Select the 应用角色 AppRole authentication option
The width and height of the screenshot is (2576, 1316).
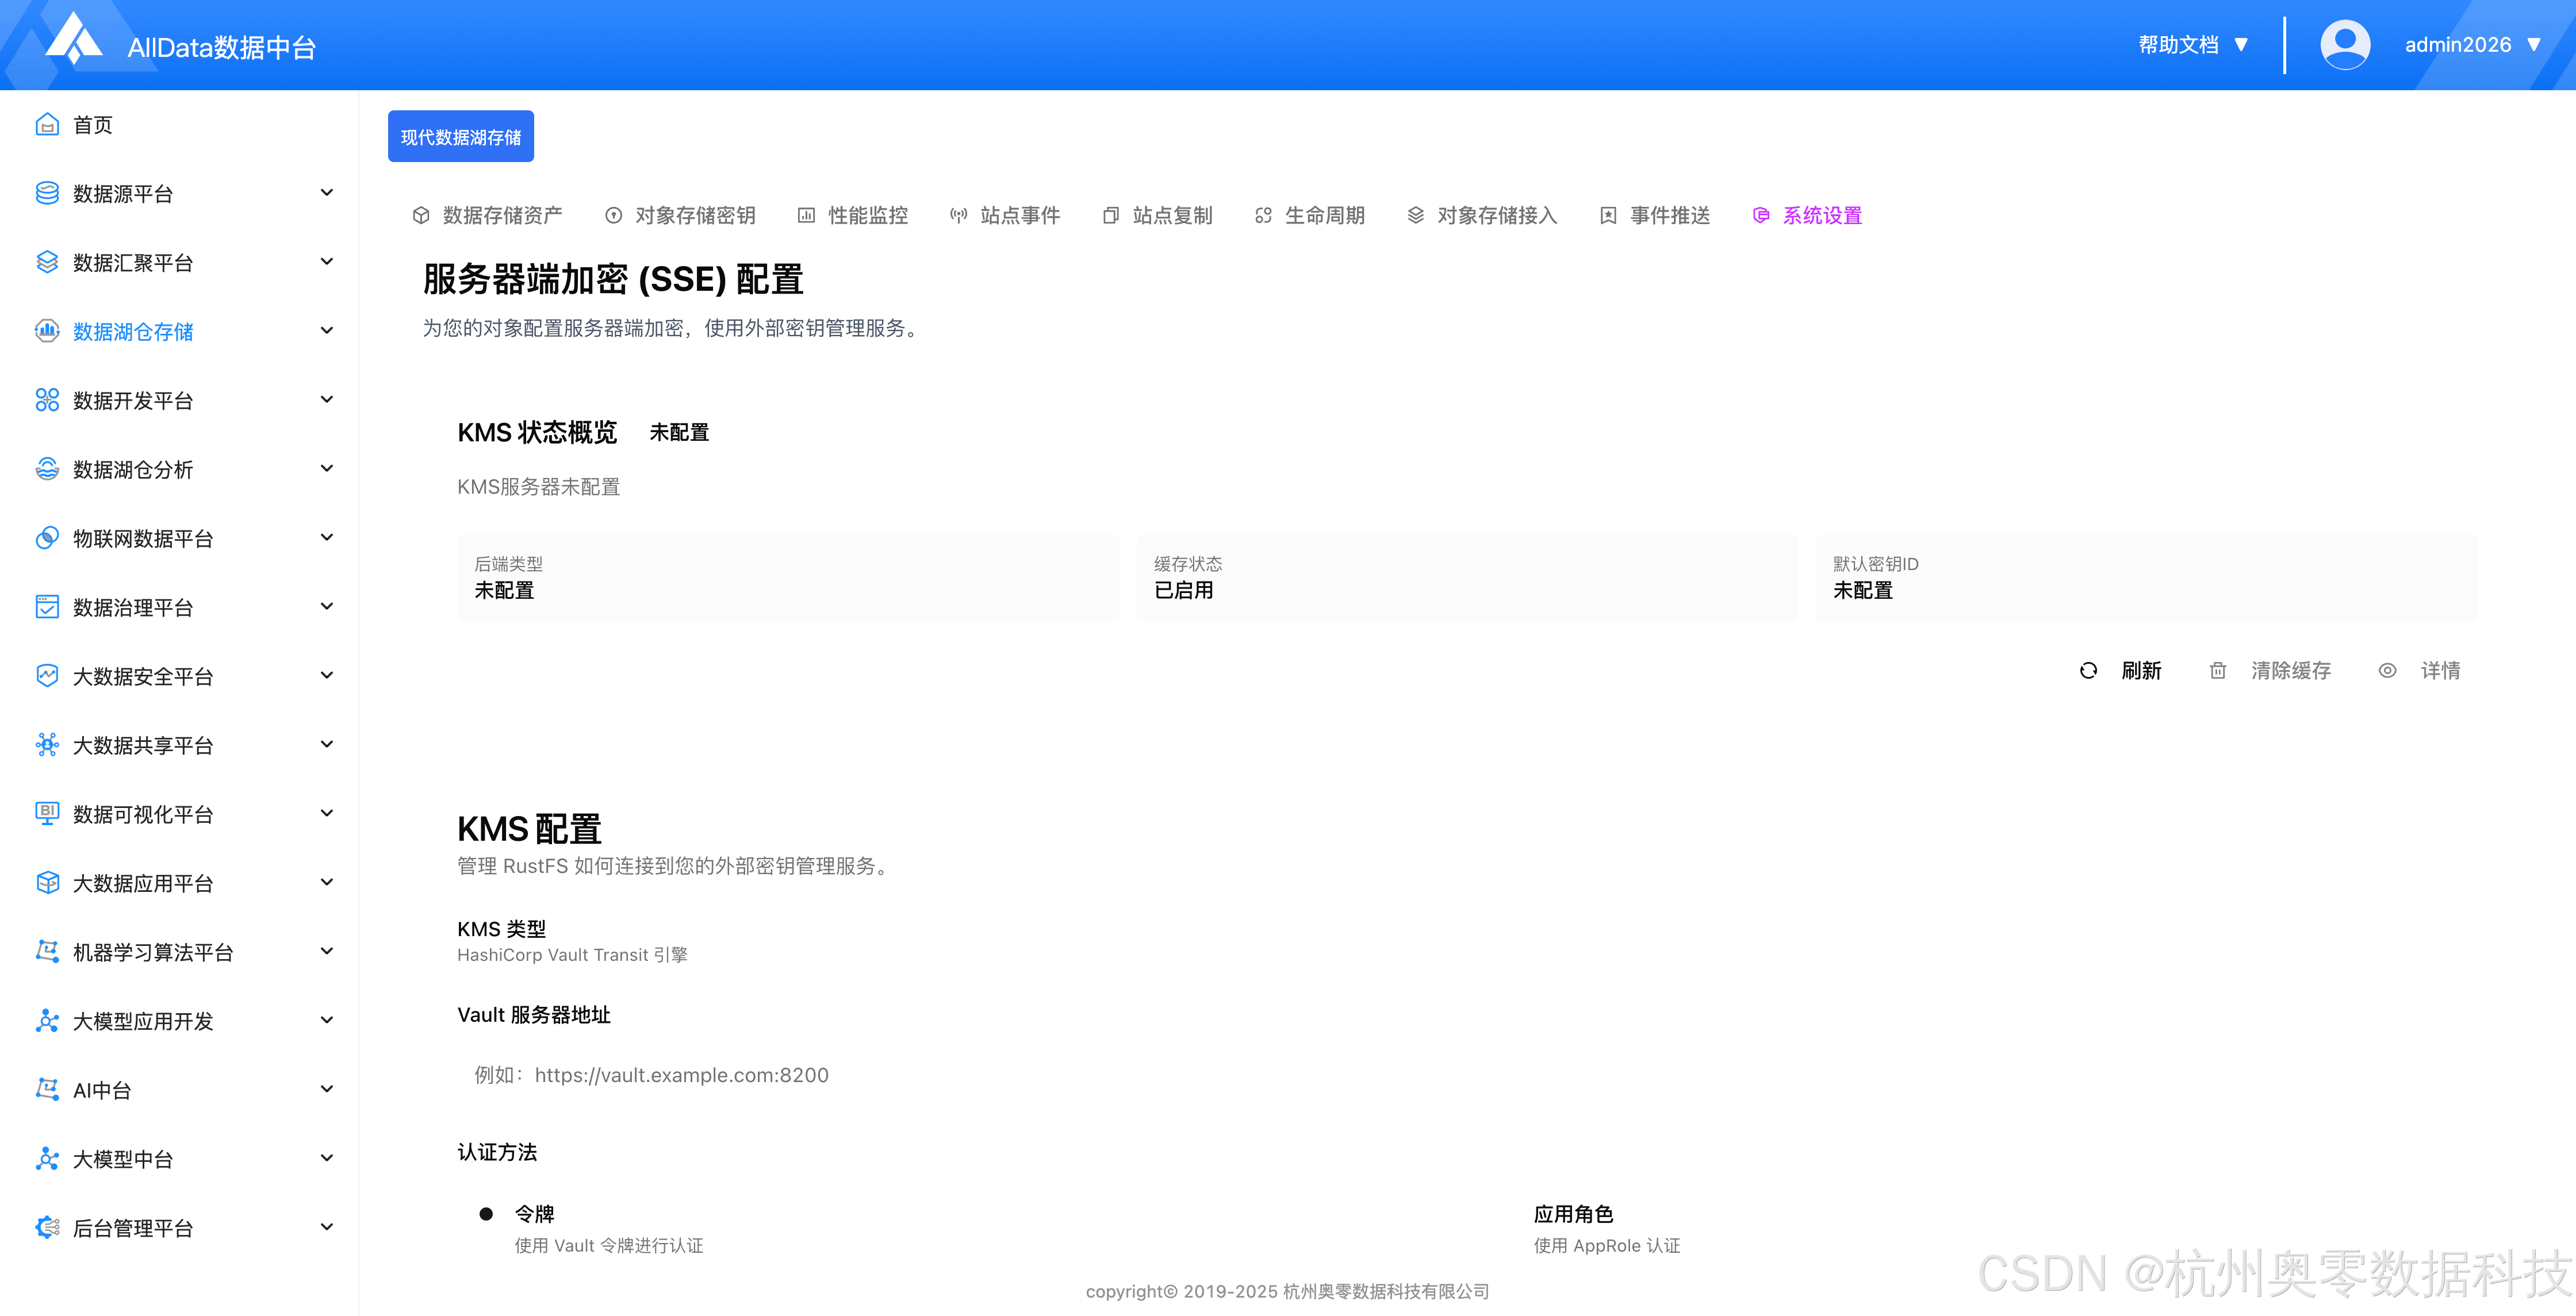coord(1573,1214)
